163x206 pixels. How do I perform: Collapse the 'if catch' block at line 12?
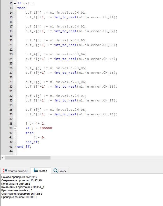click(x=15, y=4)
